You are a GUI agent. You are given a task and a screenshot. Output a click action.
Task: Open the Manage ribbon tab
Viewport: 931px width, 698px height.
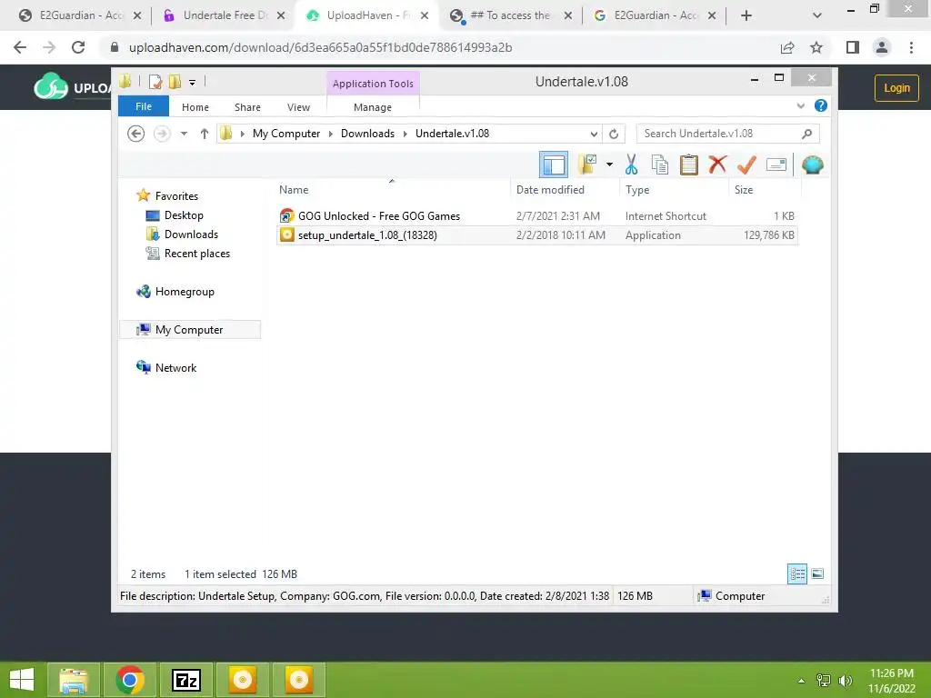tap(373, 107)
